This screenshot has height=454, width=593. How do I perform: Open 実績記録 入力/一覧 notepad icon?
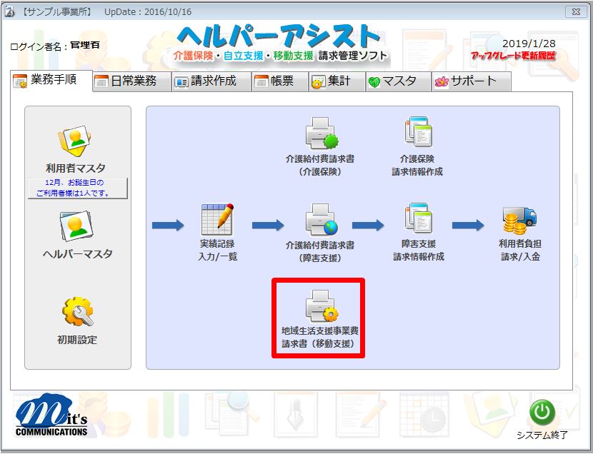tap(216, 220)
